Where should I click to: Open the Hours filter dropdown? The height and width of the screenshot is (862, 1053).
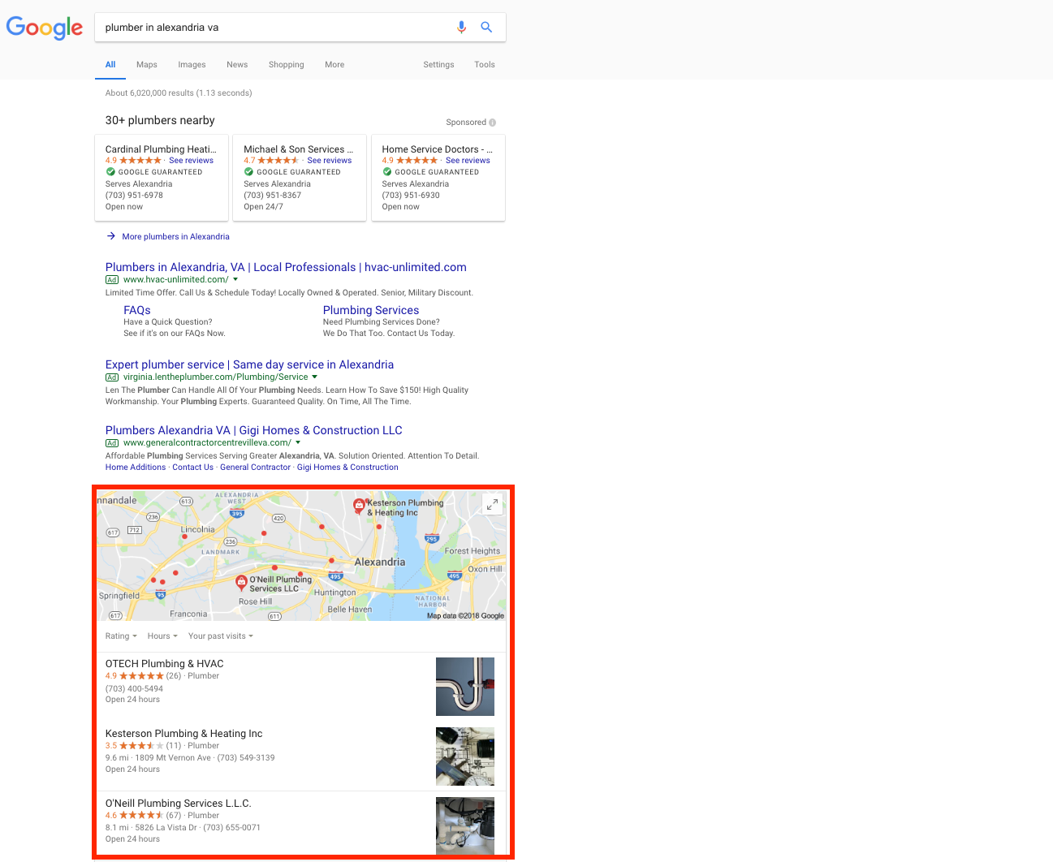click(162, 636)
